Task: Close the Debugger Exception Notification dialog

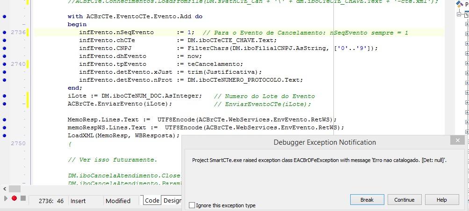Action: click(x=458, y=140)
